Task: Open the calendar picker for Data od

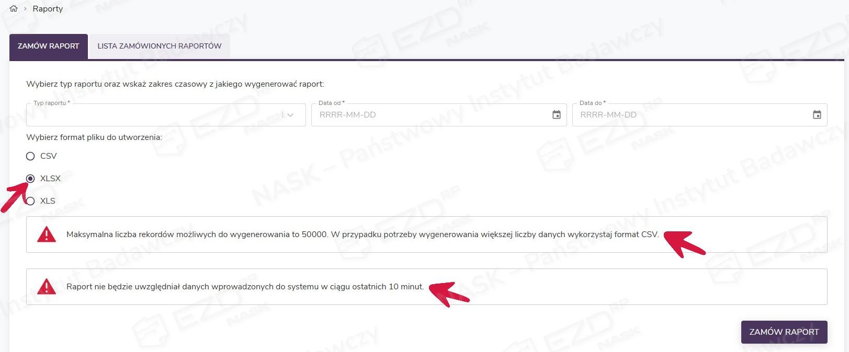Action: 556,115
